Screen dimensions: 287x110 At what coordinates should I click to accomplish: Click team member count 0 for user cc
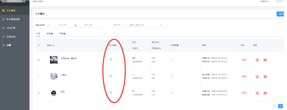pos(172,76)
